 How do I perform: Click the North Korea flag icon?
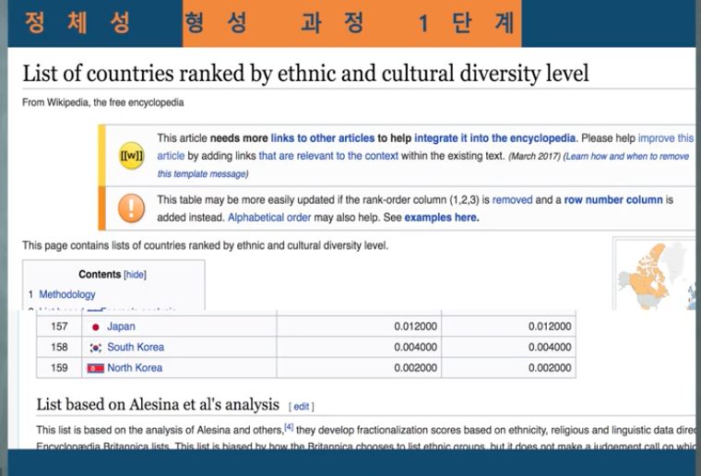point(95,368)
